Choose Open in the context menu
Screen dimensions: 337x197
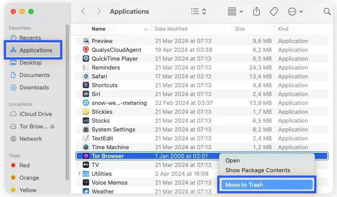232,160
